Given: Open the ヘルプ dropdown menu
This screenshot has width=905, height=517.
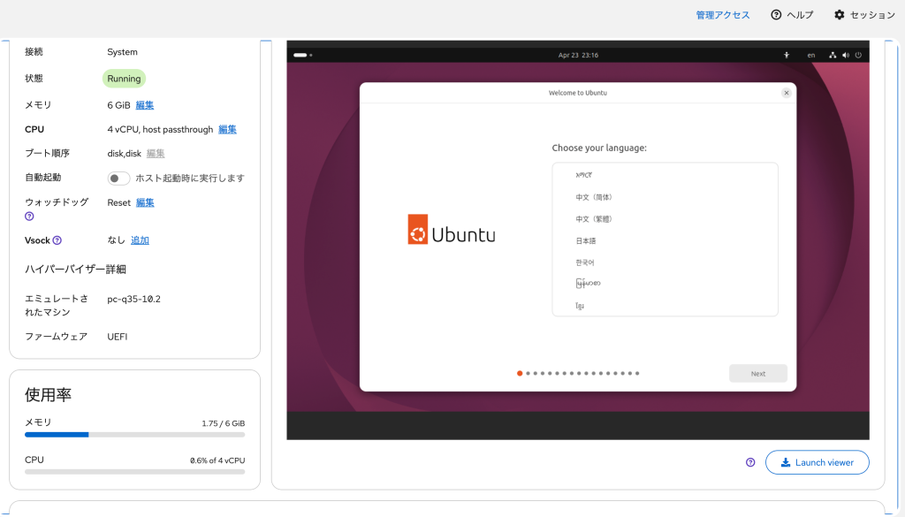Looking at the screenshot, I should click(x=792, y=15).
